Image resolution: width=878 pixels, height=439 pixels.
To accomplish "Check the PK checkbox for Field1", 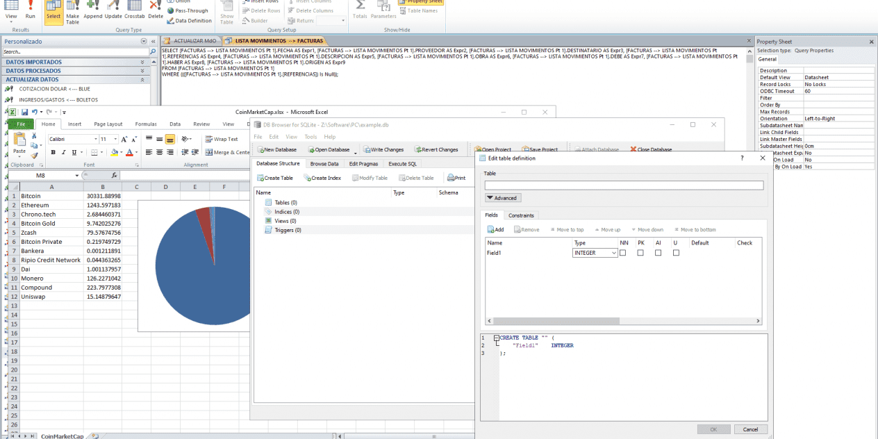I will point(640,253).
